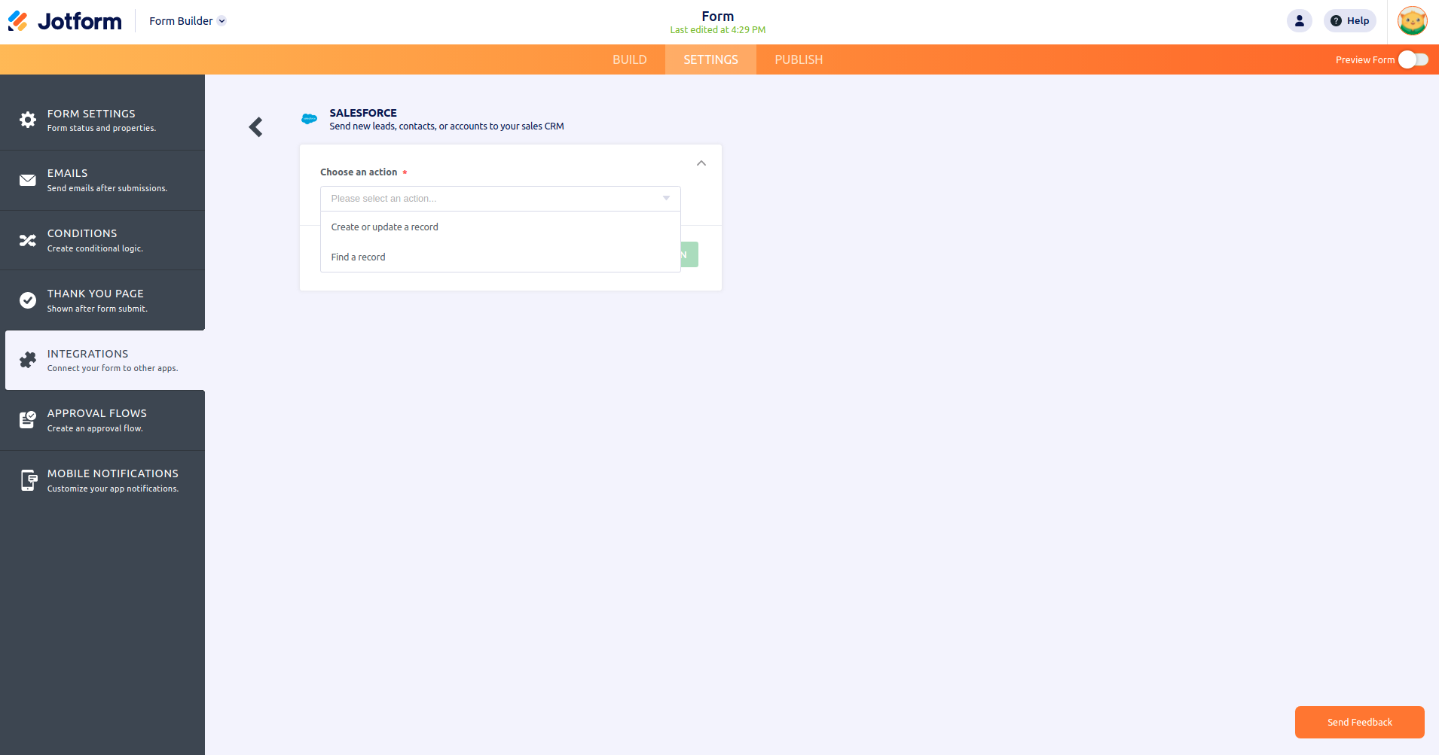Screen dimensions: 1439x755
Task: Click the Jotform logo
Action: [65, 21]
